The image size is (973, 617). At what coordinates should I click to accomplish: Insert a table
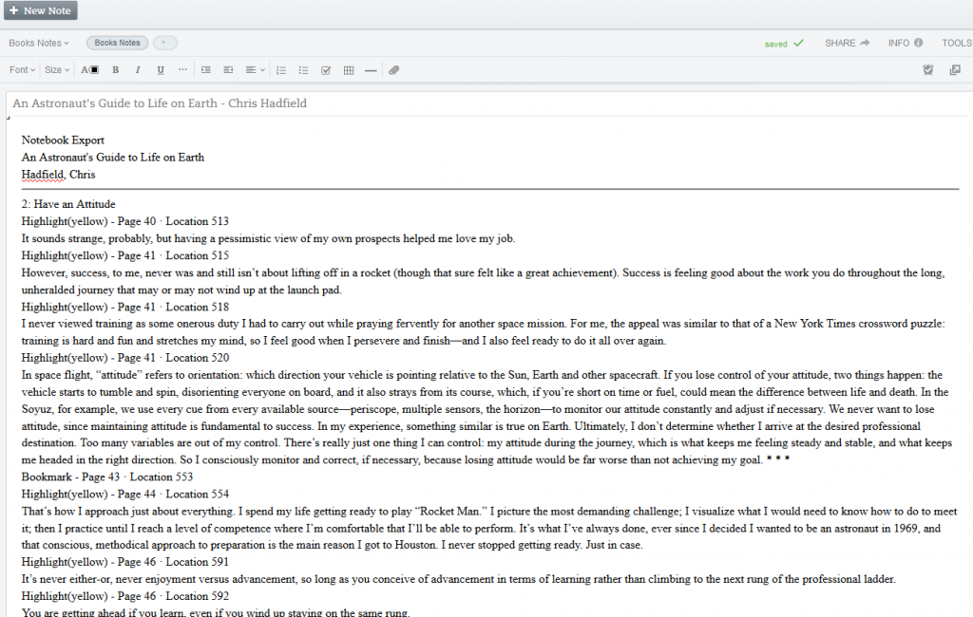click(x=349, y=70)
